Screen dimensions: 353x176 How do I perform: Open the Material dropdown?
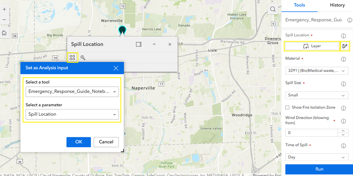click(317, 71)
